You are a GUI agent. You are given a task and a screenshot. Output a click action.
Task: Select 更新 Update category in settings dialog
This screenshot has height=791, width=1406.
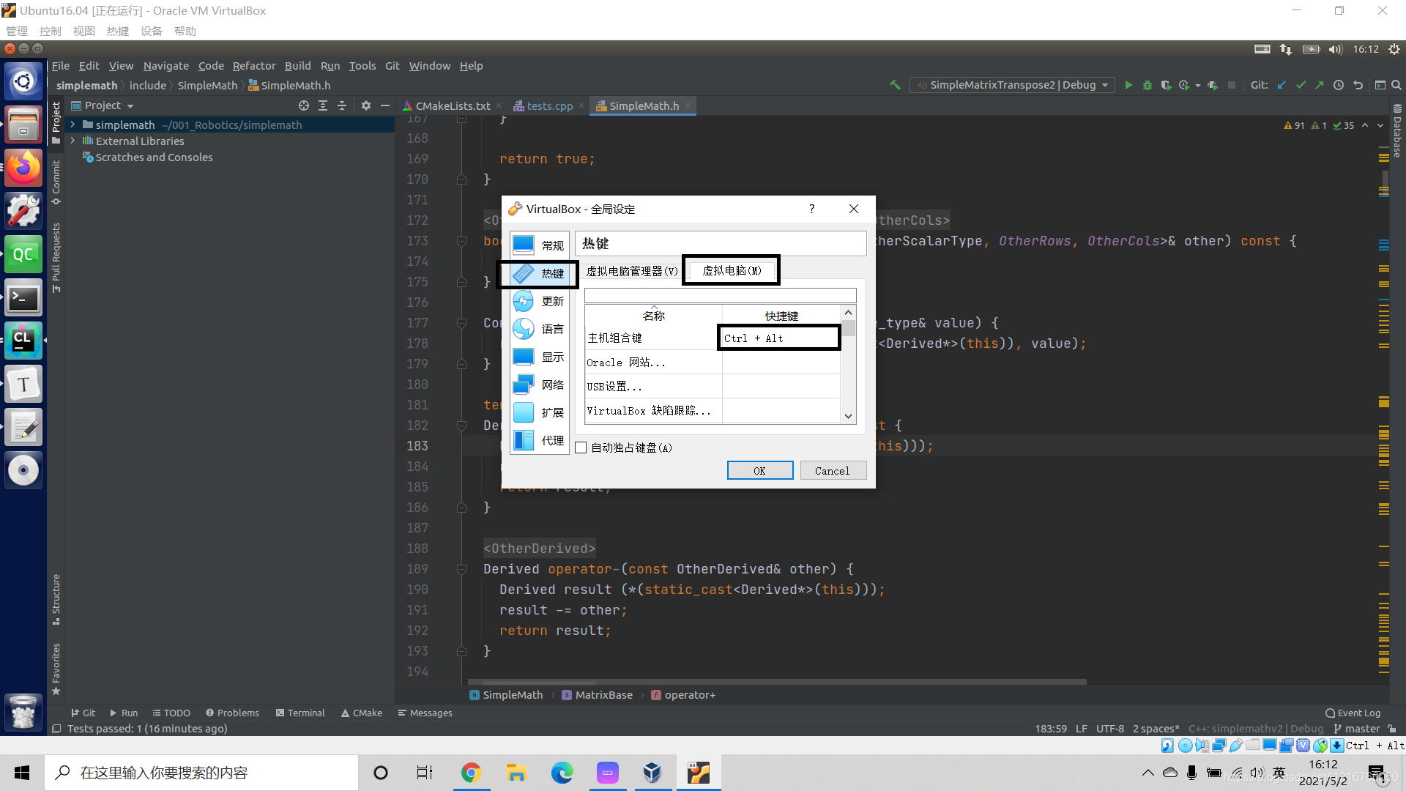(x=539, y=301)
